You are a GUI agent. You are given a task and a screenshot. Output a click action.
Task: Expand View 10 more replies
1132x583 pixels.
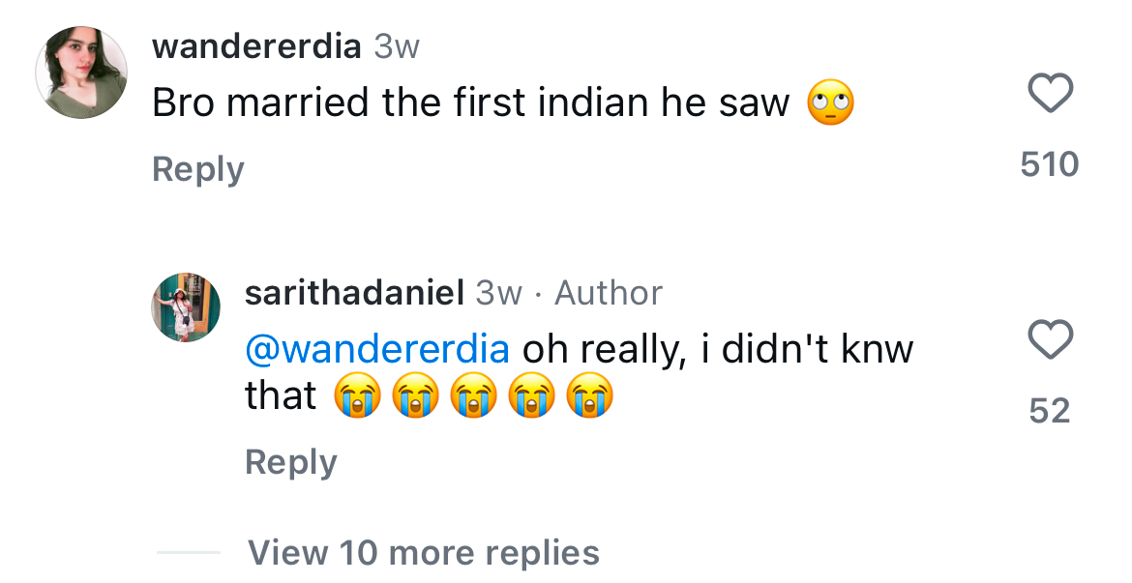tap(423, 553)
